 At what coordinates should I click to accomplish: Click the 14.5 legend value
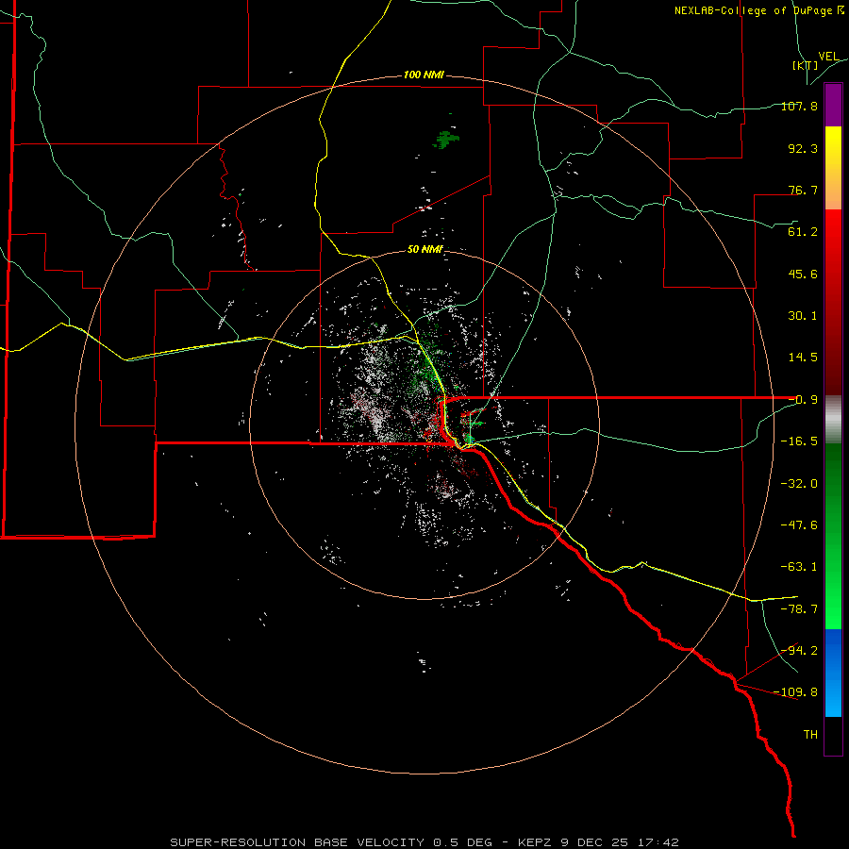pos(803,358)
